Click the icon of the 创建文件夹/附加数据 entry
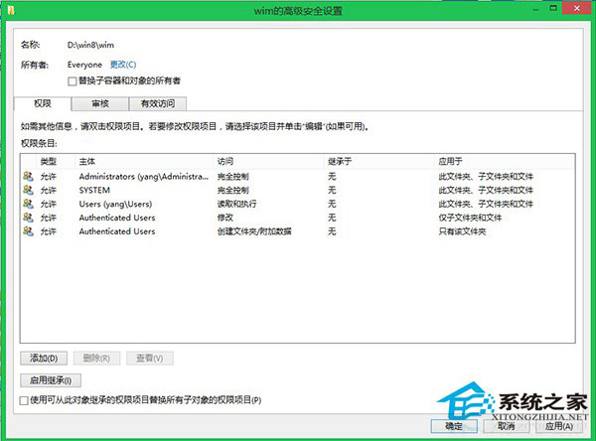596x441 pixels. click(27, 231)
